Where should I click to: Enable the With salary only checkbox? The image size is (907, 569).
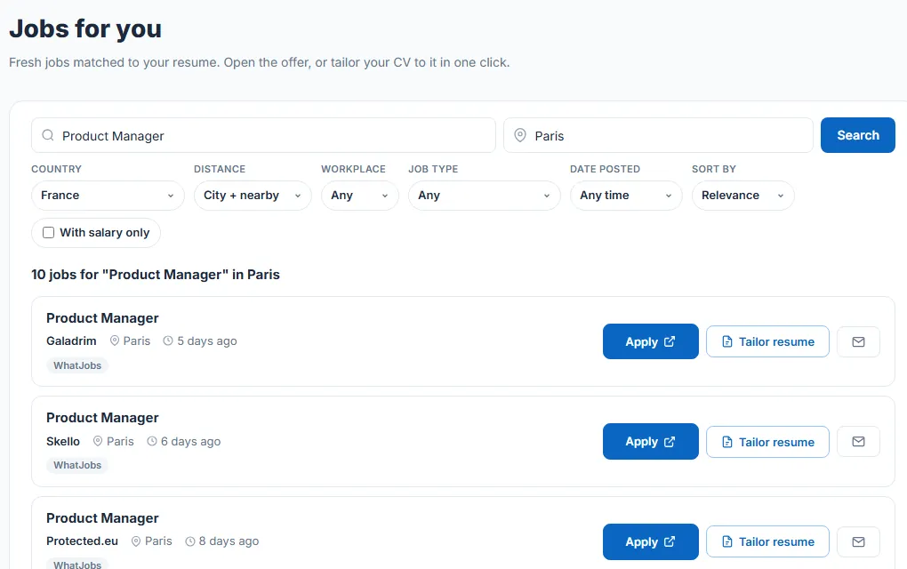coord(49,232)
